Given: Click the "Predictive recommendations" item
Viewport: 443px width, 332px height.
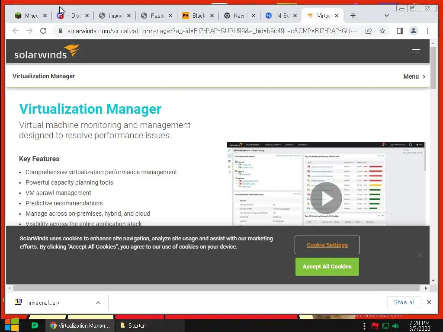Looking at the screenshot, I should click(x=64, y=203).
